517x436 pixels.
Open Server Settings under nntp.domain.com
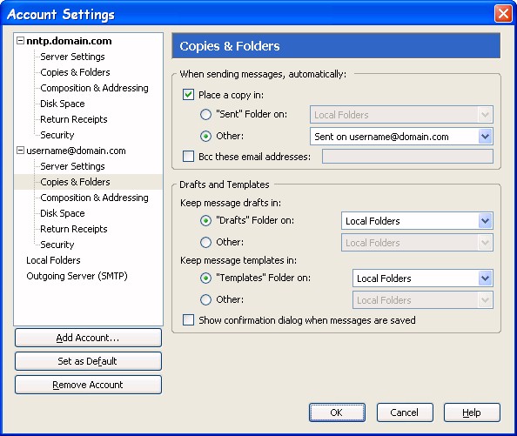click(72, 57)
